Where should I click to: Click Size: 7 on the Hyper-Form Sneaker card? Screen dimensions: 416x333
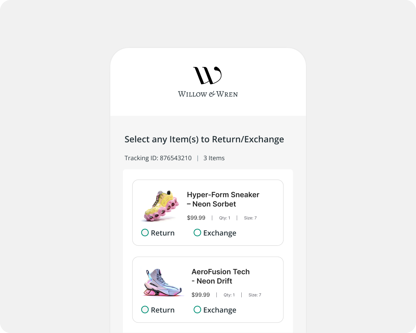coord(250,218)
